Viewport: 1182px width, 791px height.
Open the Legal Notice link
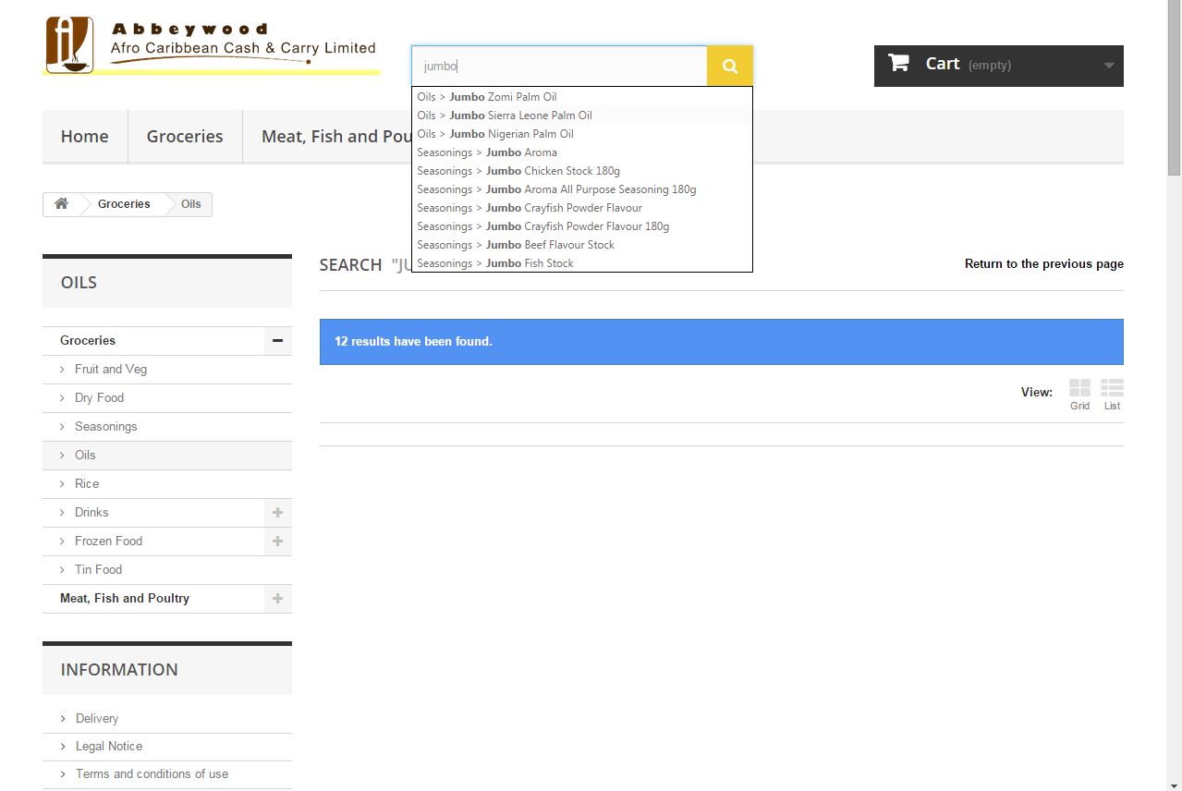click(109, 747)
